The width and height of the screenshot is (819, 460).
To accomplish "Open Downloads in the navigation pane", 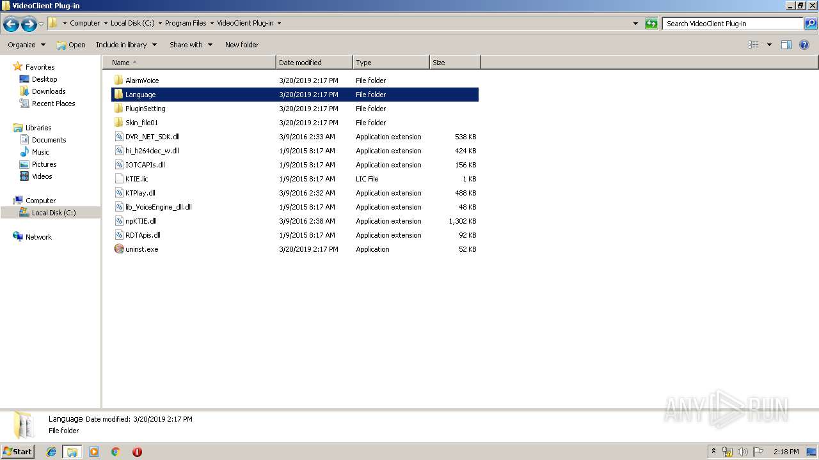I will 49,91.
